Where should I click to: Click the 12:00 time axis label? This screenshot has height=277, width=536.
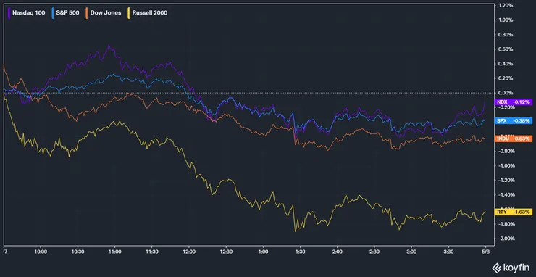click(x=189, y=252)
